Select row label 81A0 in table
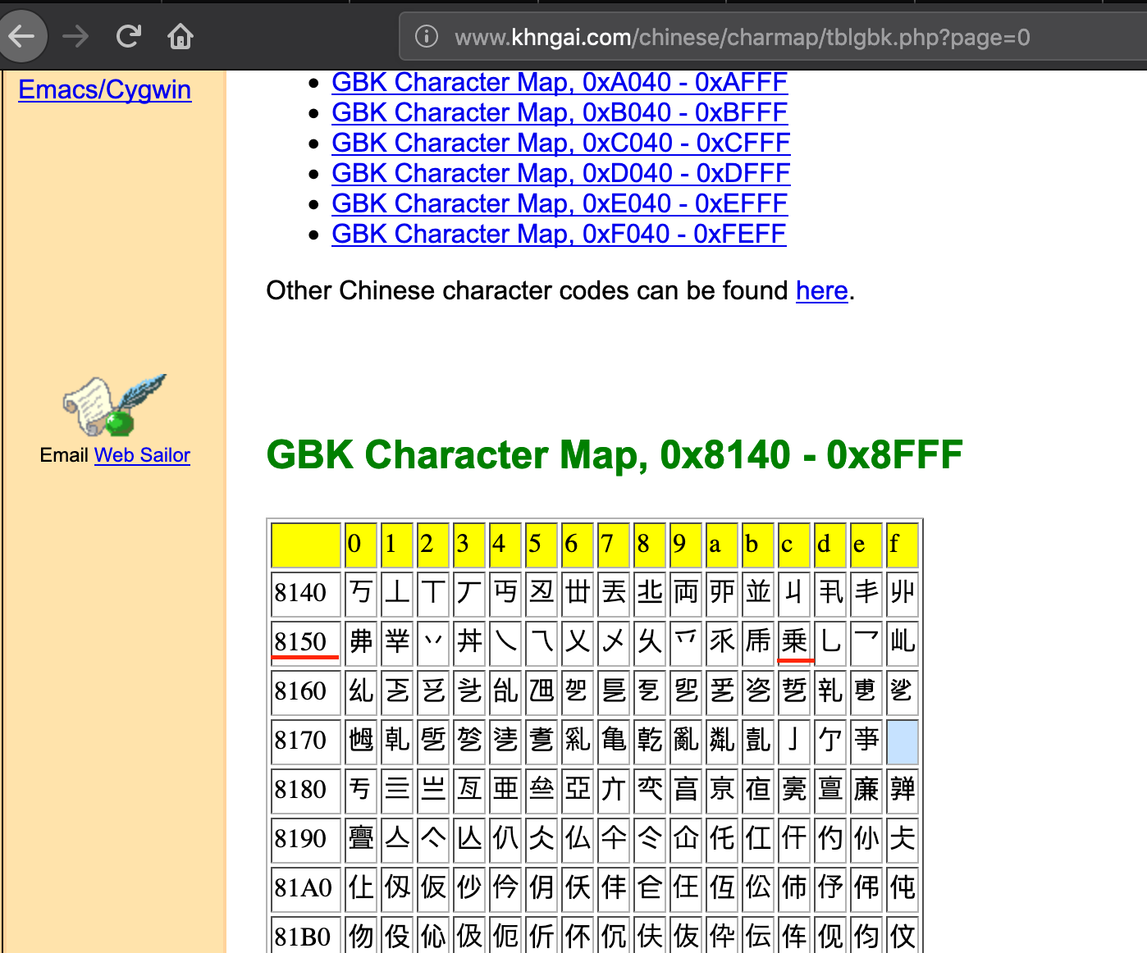This screenshot has height=953, width=1147. click(305, 888)
